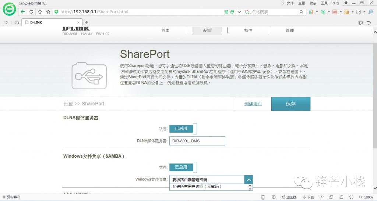Click inside the 点此搜索 search field
The height and width of the screenshot is (201, 377).
click(275, 12)
